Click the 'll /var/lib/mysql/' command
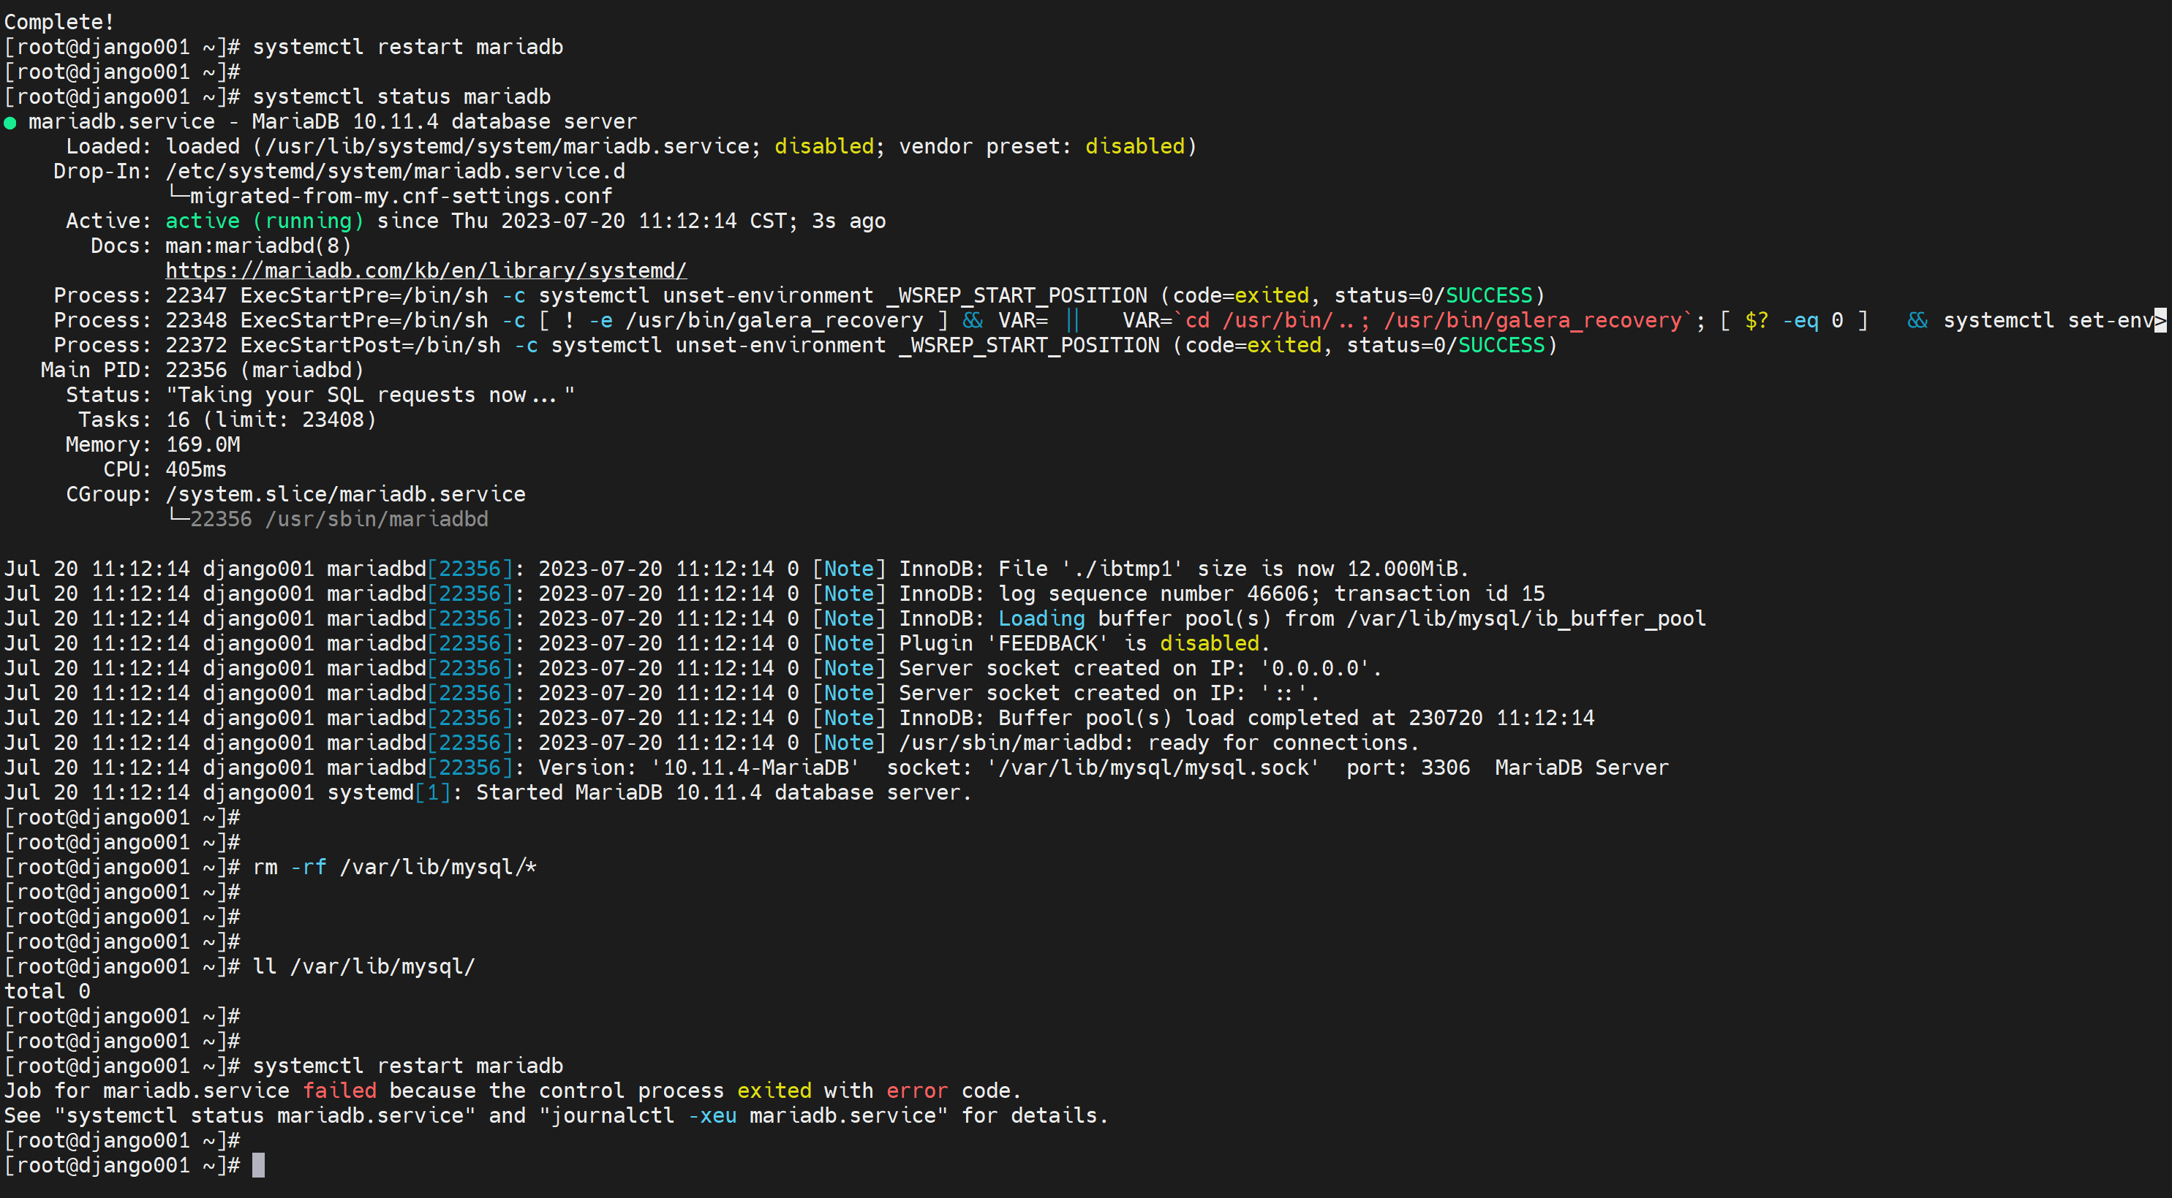Screen dimensions: 2172x1198 [363, 966]
